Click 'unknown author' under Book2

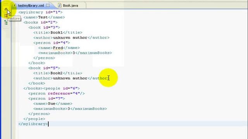(x=70, y=78)
